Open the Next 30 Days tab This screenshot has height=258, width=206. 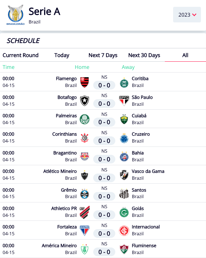pyautogui.click(x=144, y=55)
